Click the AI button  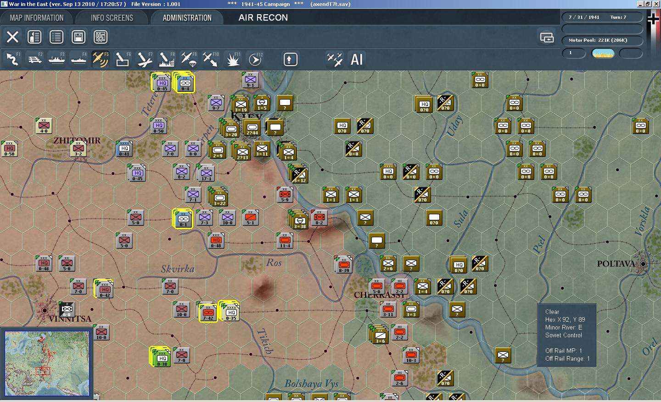coord(357,59)
